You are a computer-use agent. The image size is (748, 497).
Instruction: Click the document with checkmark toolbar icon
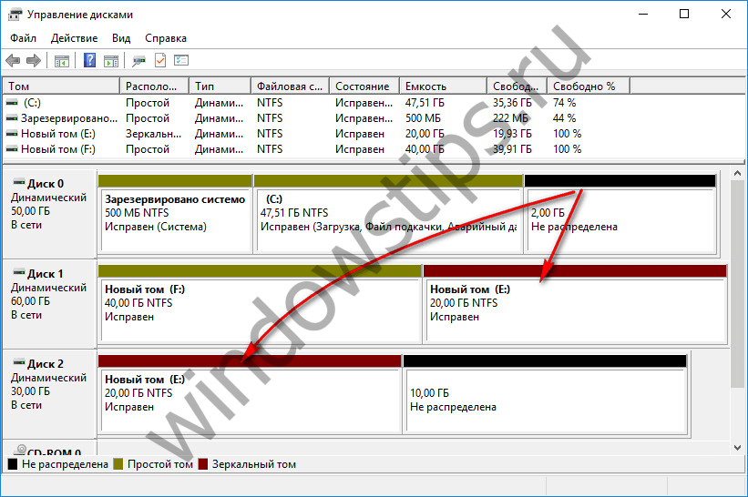point(160,61)
